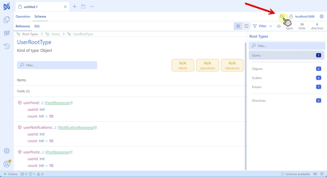
Task: Switch to column view layout
Action: coord(246,26)
